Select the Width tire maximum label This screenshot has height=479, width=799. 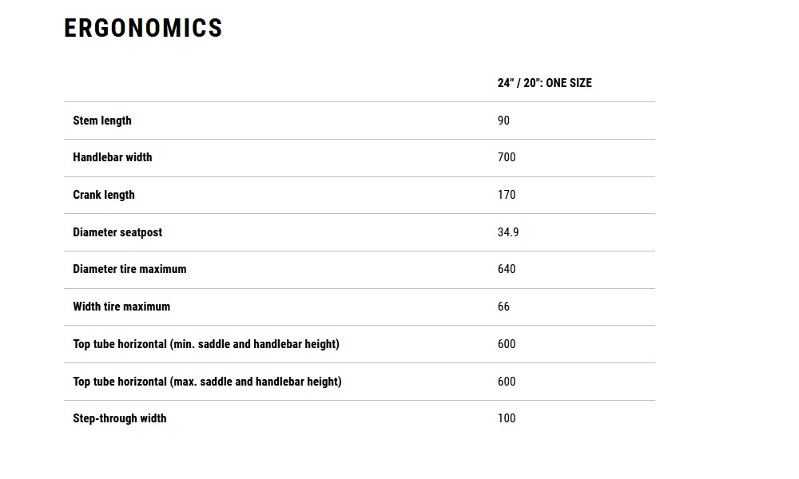[121, 307]
